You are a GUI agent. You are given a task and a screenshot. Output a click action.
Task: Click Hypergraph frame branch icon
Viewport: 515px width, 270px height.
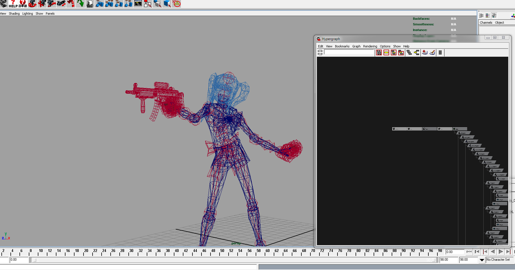point(401,52)
